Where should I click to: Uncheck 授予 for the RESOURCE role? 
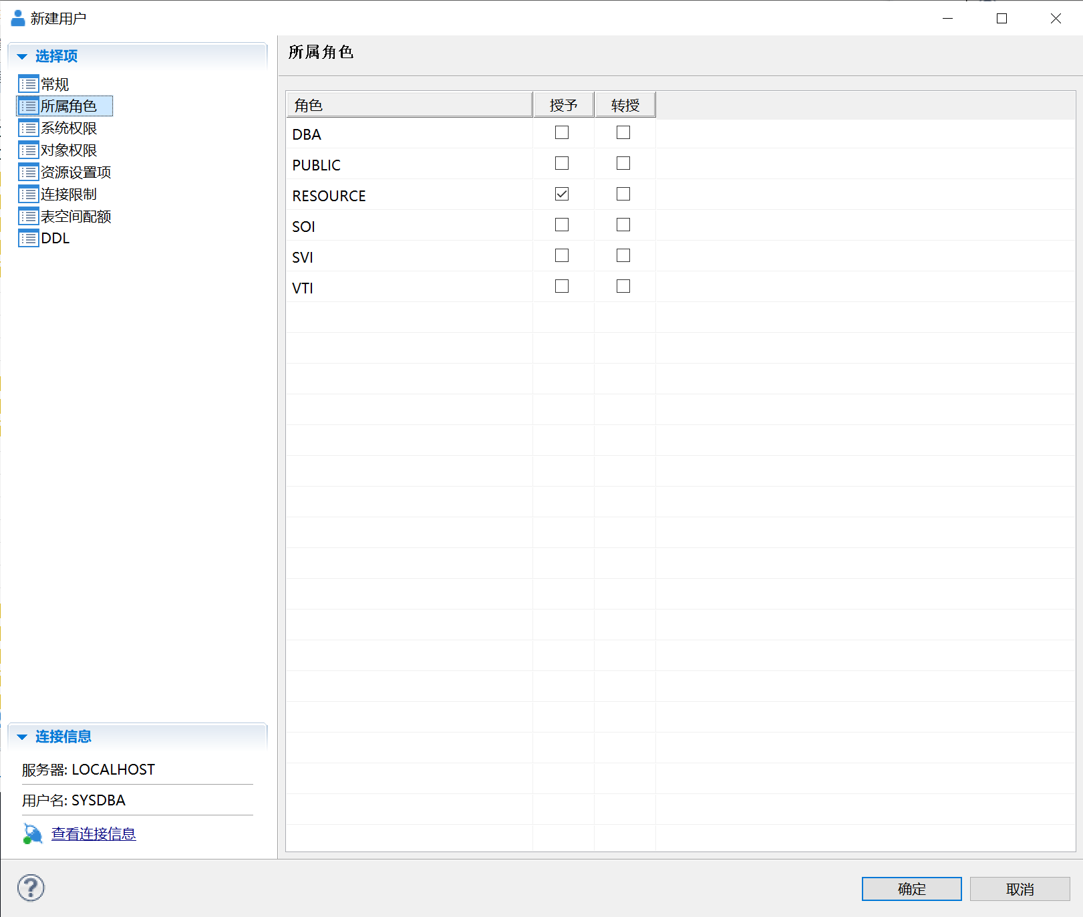562,194
